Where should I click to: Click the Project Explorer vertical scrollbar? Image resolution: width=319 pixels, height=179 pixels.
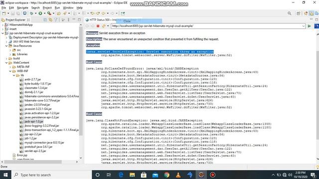pyautogui.click(x=81, y=81)
